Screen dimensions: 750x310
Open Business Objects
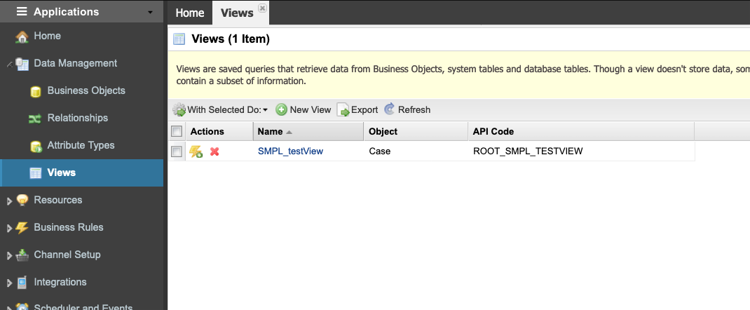click(x=86, y=90)
